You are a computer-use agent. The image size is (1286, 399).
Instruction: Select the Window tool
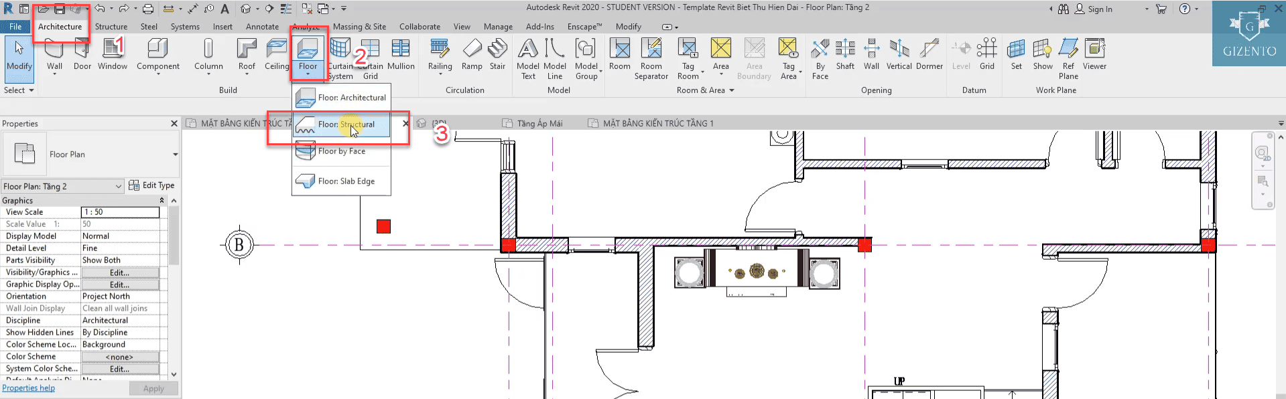click(112, 54)
